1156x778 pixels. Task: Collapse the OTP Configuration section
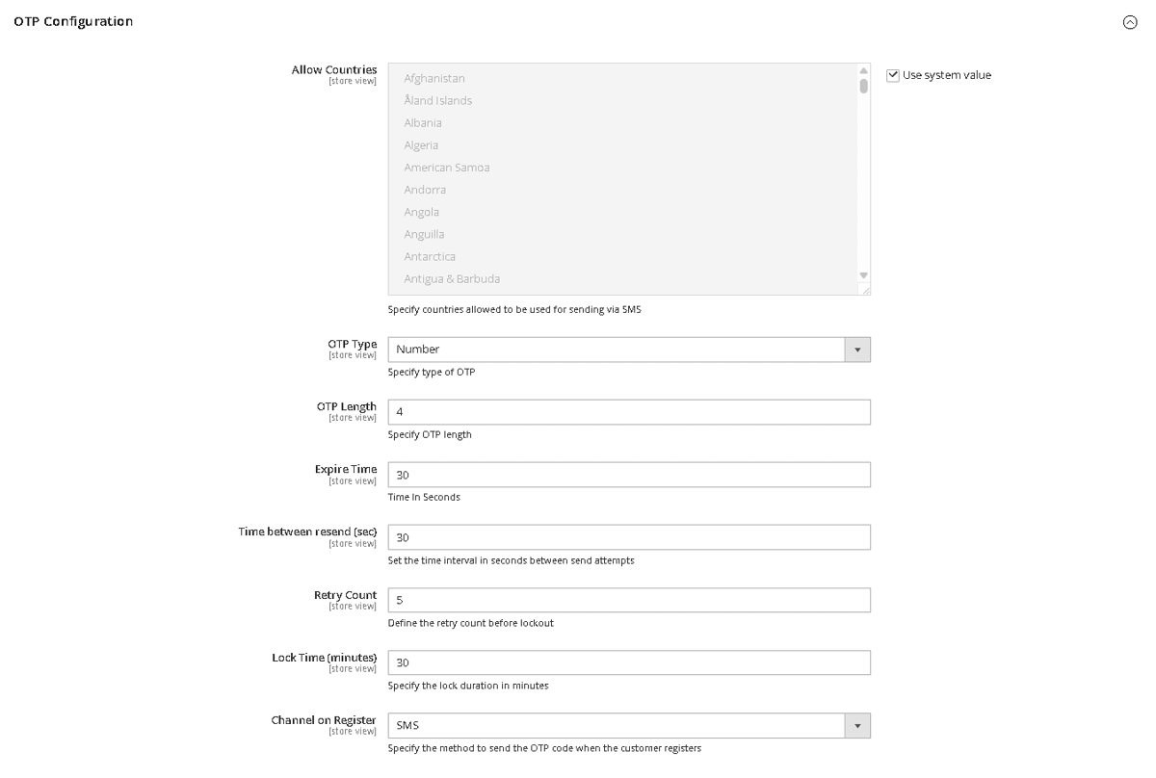(x=1129, y=21)
